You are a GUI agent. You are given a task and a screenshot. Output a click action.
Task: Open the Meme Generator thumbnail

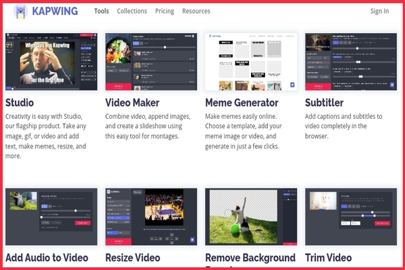click(x=251, y=61)
